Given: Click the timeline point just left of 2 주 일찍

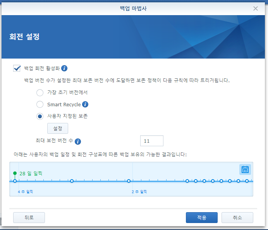Looking at the screenshot, I should click(x=129, y=181).
